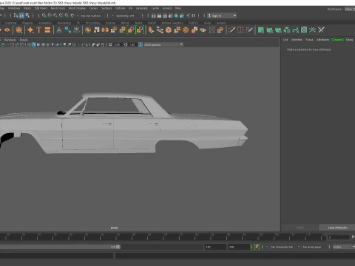Click the exposure icon in viewport toolbar
Image resolution: width=355 pixels, height=266 pixels.
tap(110, 44)
